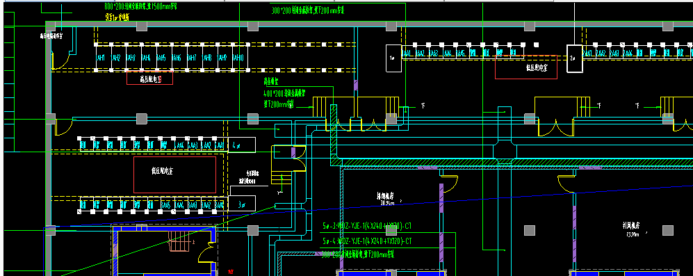Select transformer box labeled 1#
This screenshot has height=276, width=693.
pyautogui.click(x=393, y=58)
